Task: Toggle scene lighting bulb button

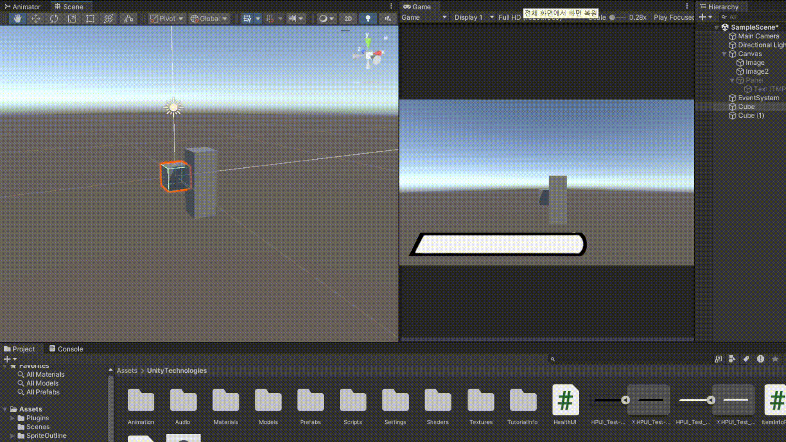Action: [368, 18]
